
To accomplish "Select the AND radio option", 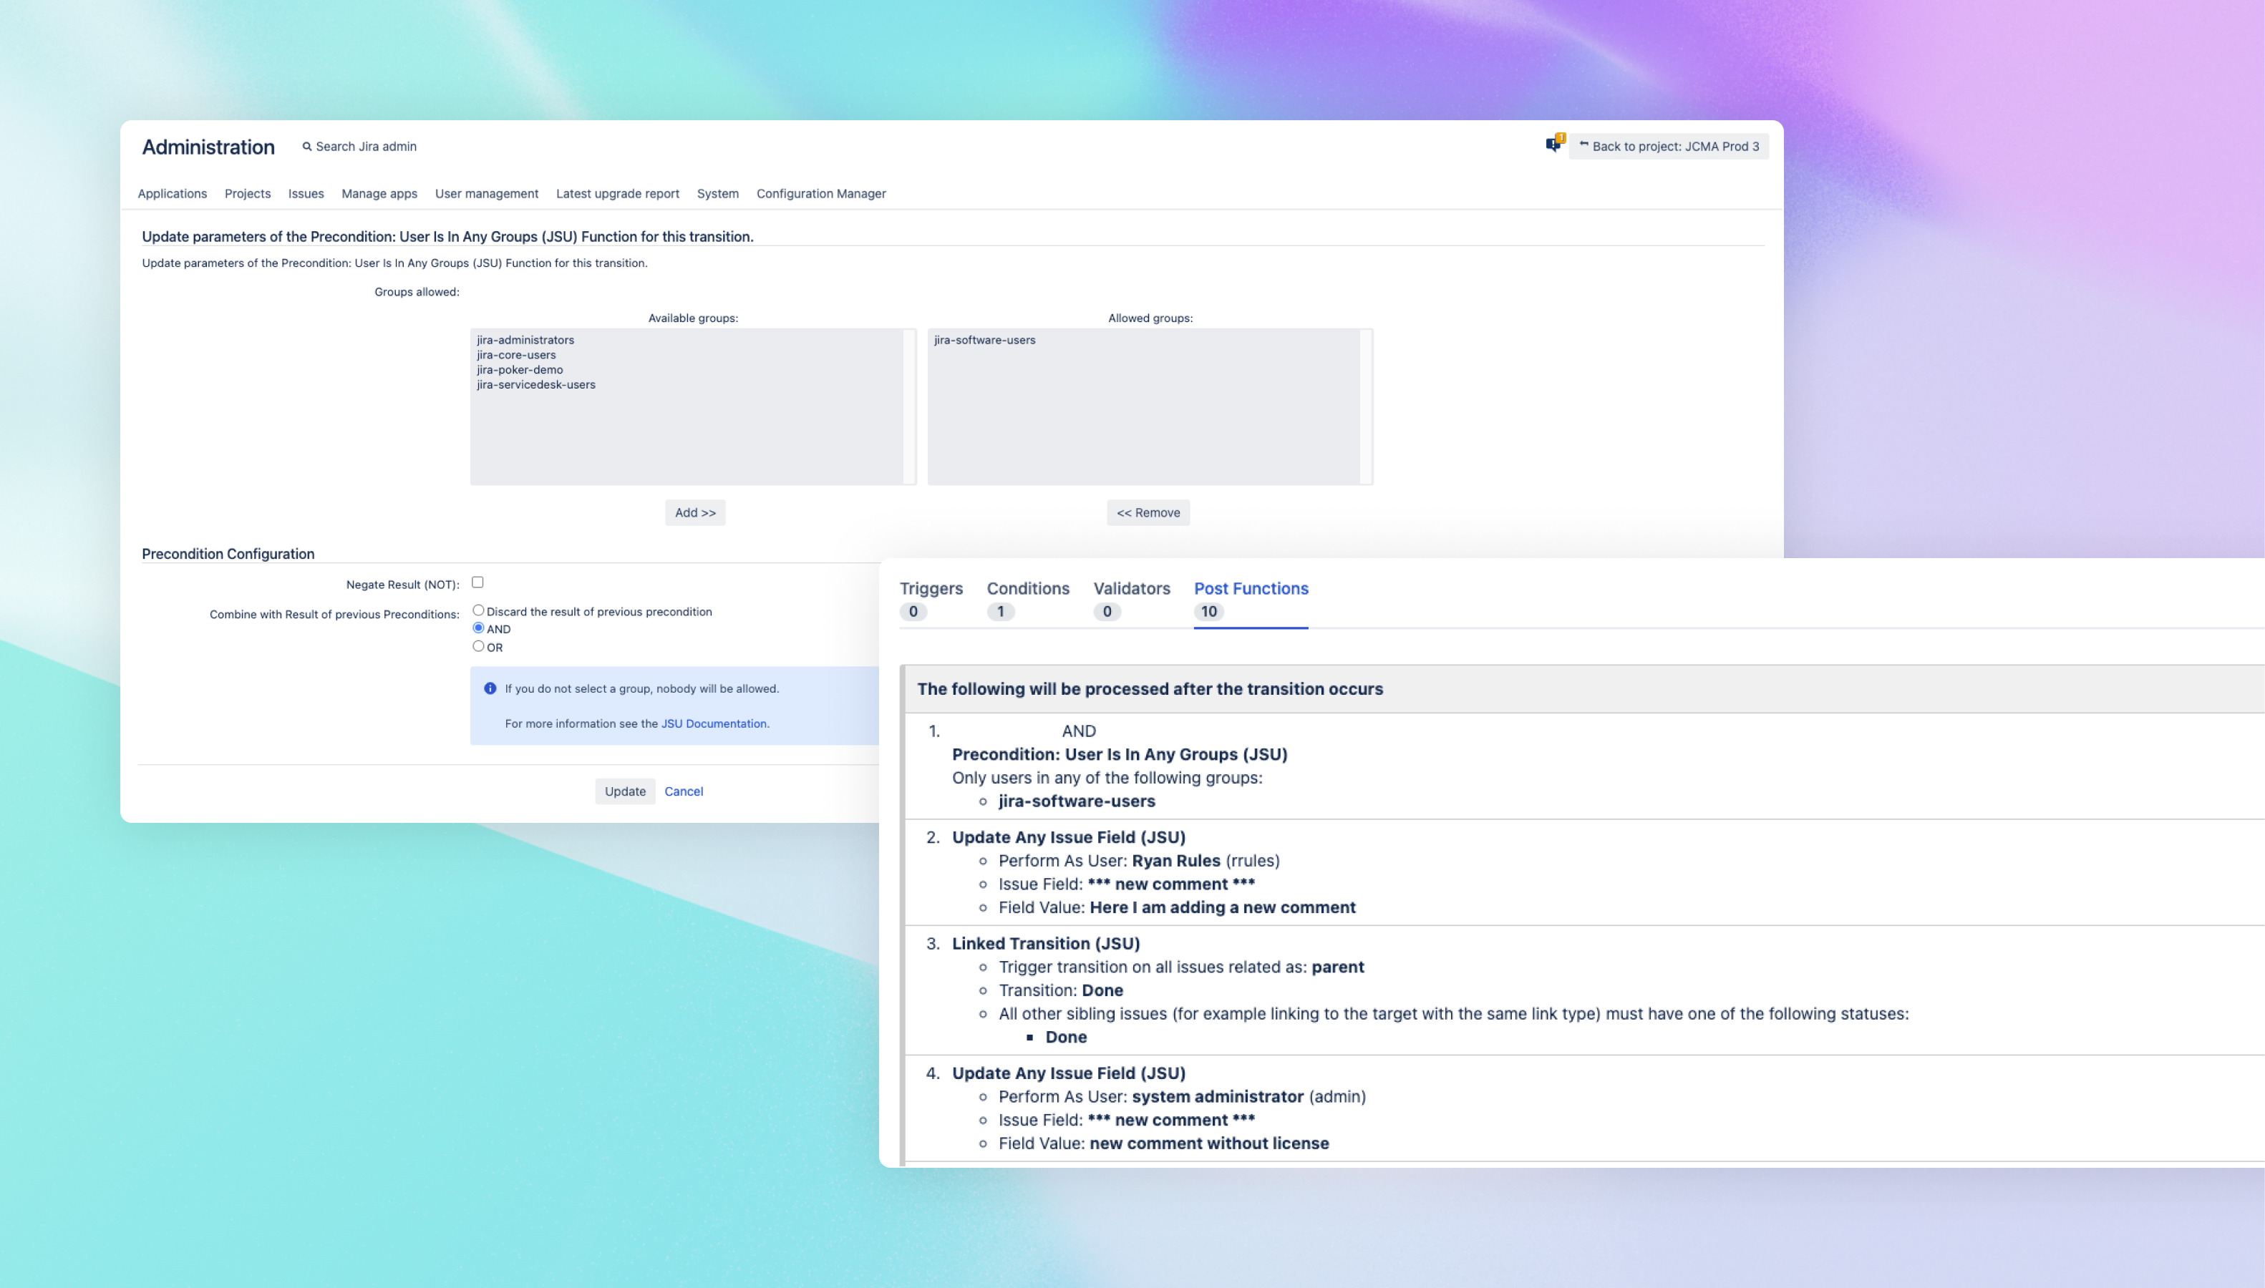I will (x=479, y=628).
